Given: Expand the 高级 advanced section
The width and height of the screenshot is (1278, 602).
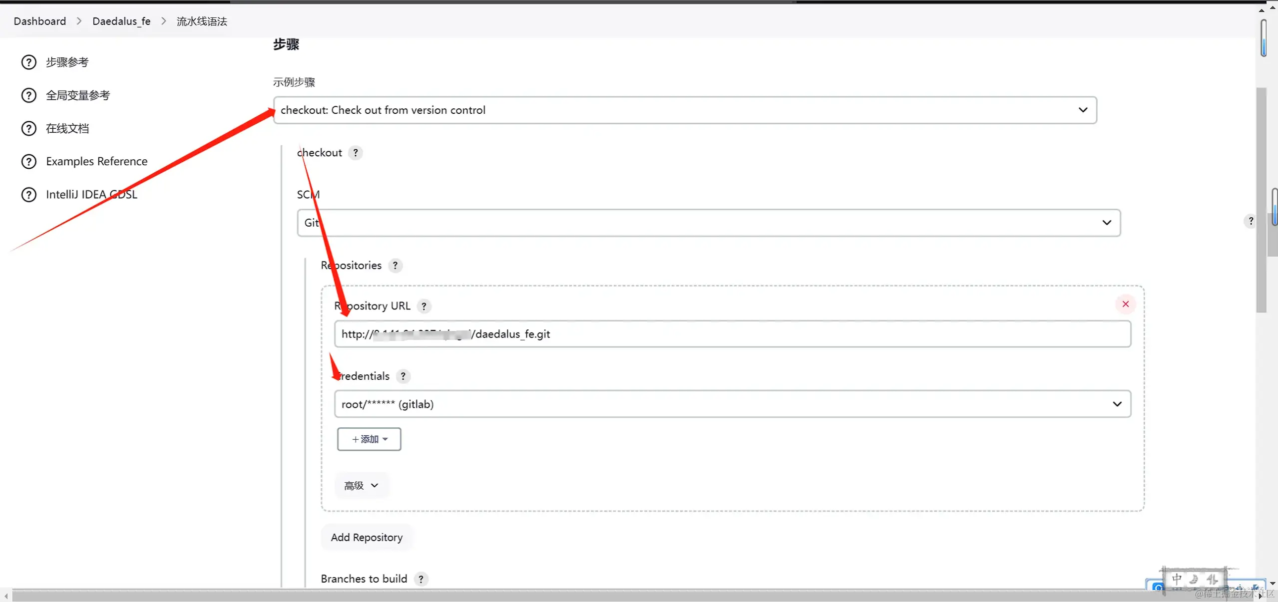Looking at the screenshot, I should 361,486.
